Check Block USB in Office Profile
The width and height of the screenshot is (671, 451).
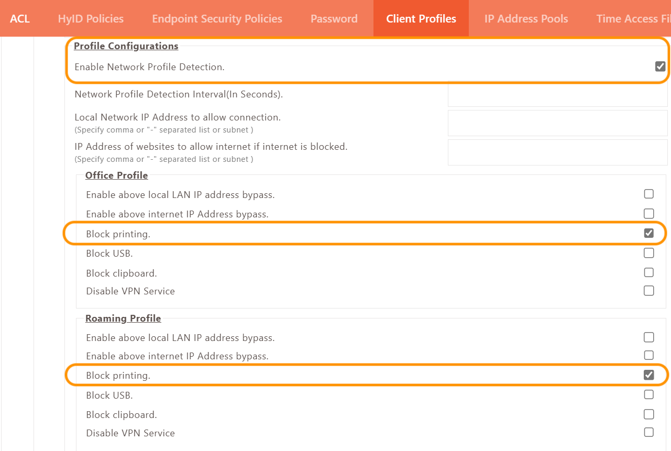pyautogui.click(x=648, y=253)
